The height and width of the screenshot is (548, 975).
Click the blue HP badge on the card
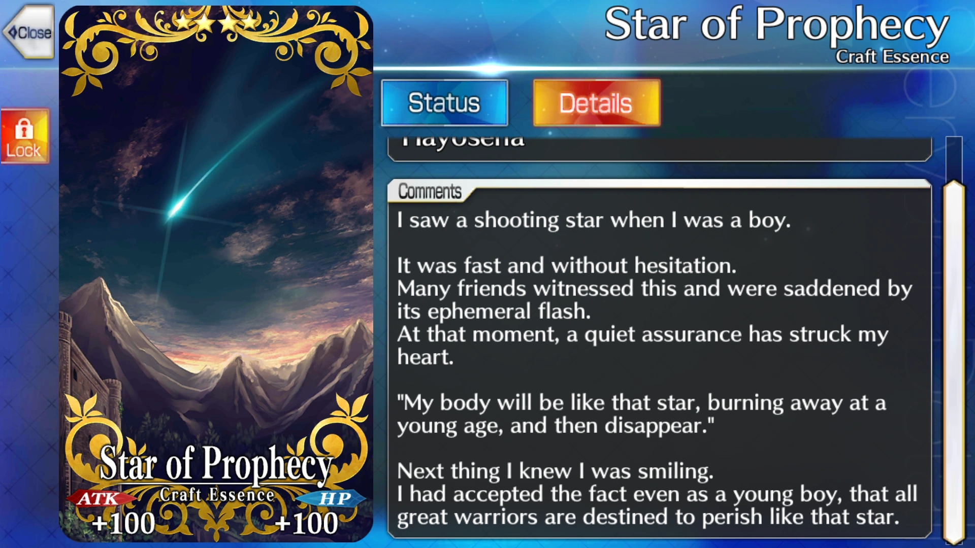[x=334, y=498]
